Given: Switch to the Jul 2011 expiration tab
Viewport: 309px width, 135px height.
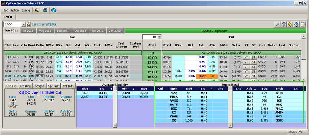Looking at the screenshot, I should point(29,31).
